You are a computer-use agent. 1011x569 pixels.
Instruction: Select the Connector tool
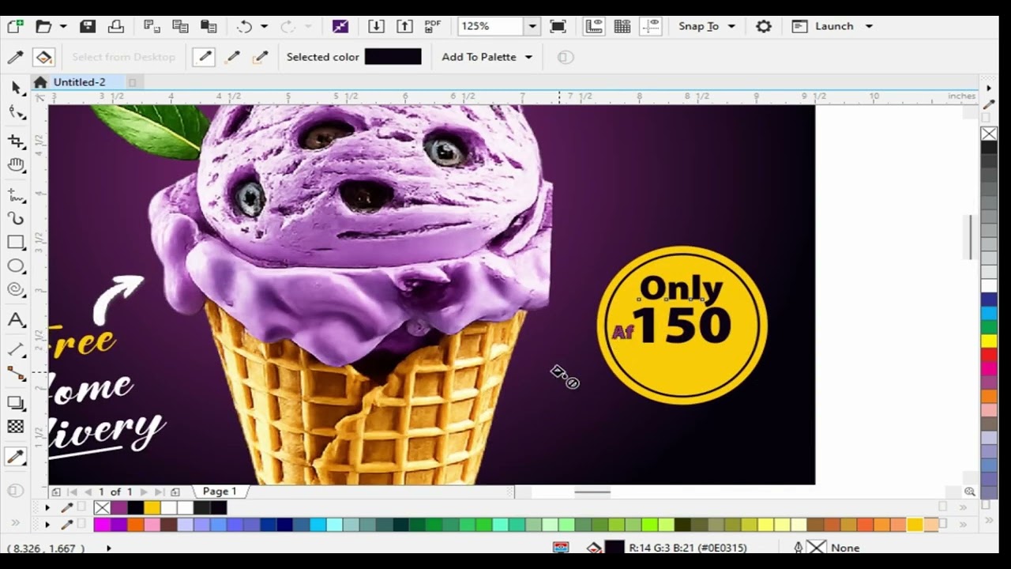(16, 373)
